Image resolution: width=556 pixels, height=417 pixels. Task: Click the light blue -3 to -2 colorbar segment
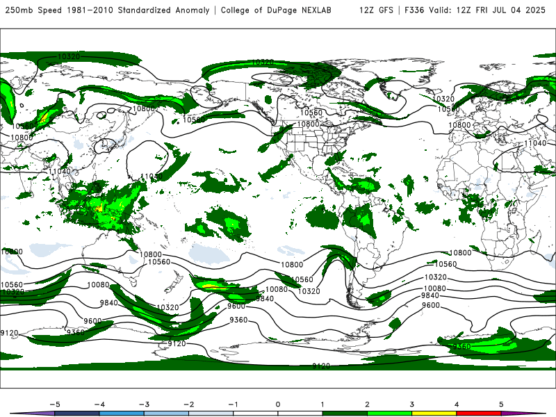pyautogui.click(x=166, y=414)
